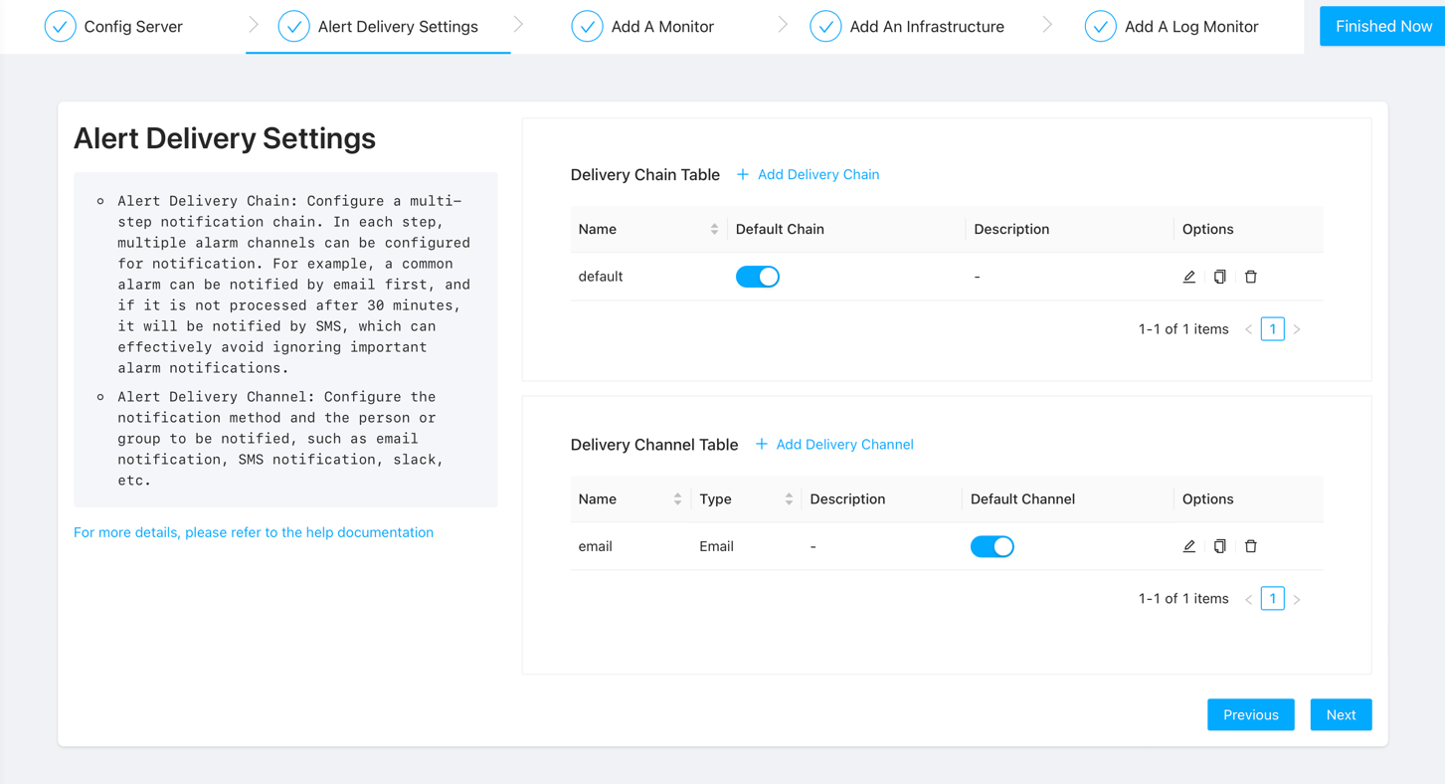The image size is (1445, 784).
Task: Go to Add A Monitor step
Action: pyautogui.click(x=661, y=27)
